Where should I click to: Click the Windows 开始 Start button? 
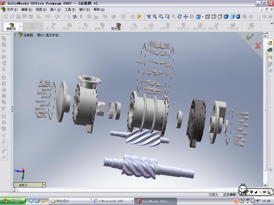pyautogui.click(x=13, y=201)
